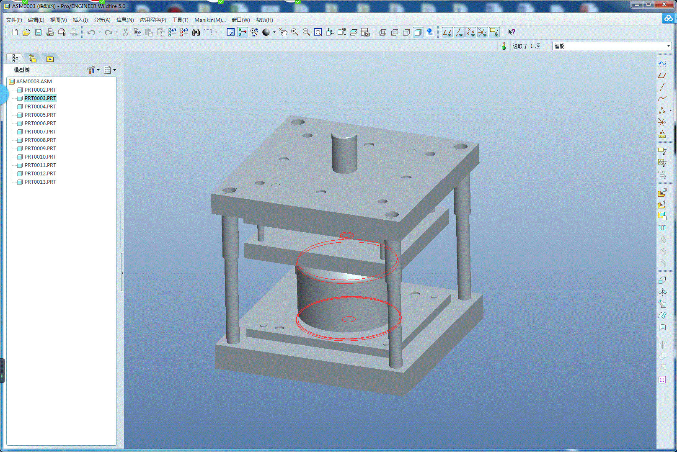This screenshot has height=452, width=677.
Task: Select ASM0003.ASM in the model tree
Action: click(x=34, y=82)
